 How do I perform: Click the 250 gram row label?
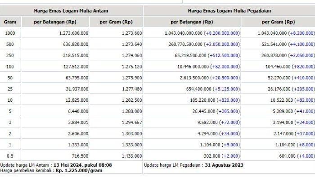click(x=10, y=55)
